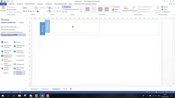The height and width of the screenshot is (98, 175).
Task: Toggle bold Ж formatting
Action: 24,11
